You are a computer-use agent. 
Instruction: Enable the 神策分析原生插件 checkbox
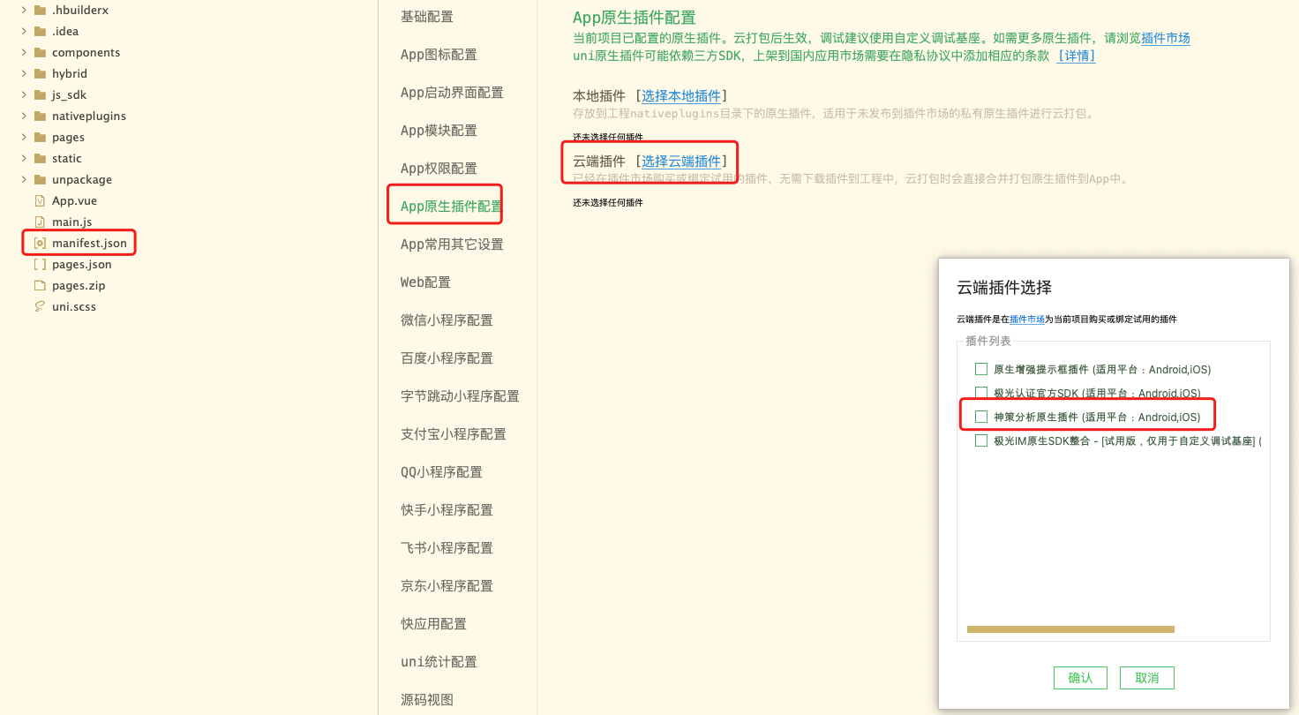pos(980,416)
